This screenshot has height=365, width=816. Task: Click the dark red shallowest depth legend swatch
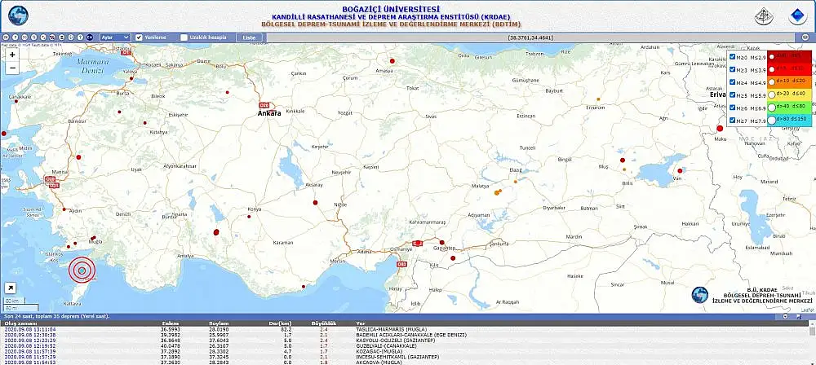[x=789, y=56]
